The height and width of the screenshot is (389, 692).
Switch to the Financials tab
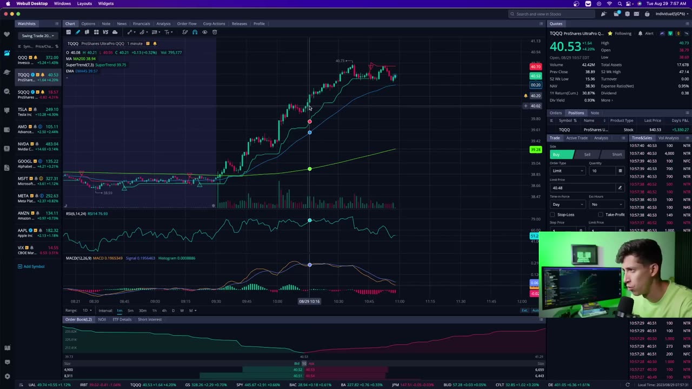point(141,24)
